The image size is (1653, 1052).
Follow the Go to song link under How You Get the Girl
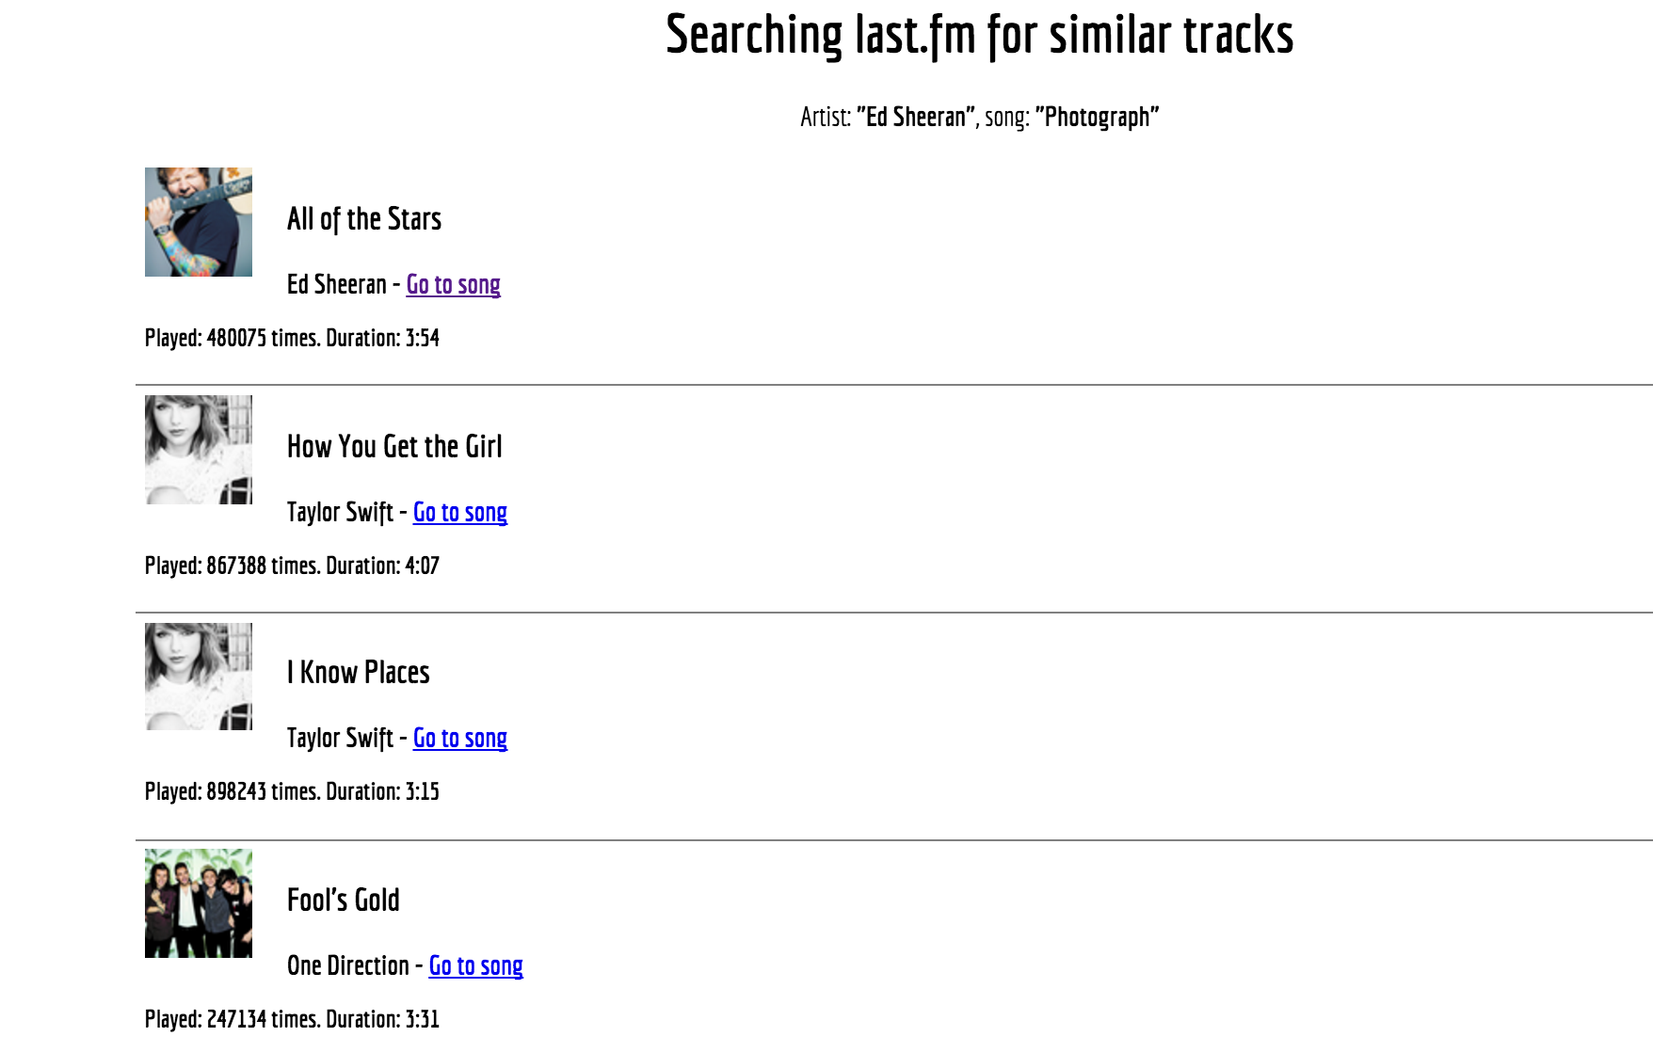point(460,512)
